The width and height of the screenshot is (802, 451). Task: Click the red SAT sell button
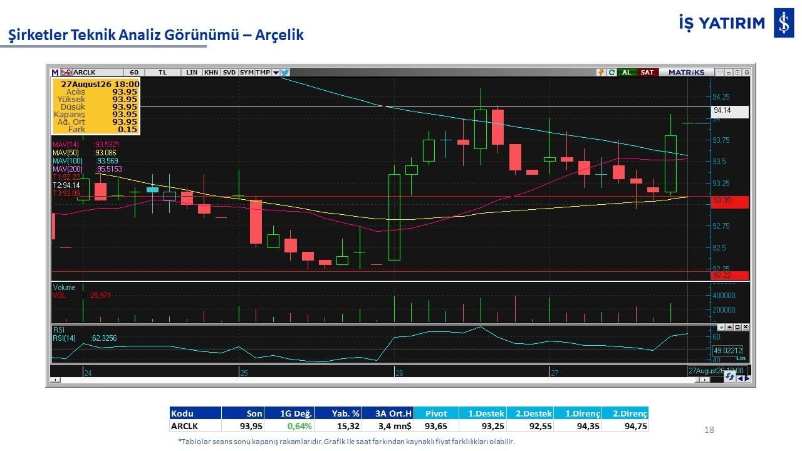[647, 73]
